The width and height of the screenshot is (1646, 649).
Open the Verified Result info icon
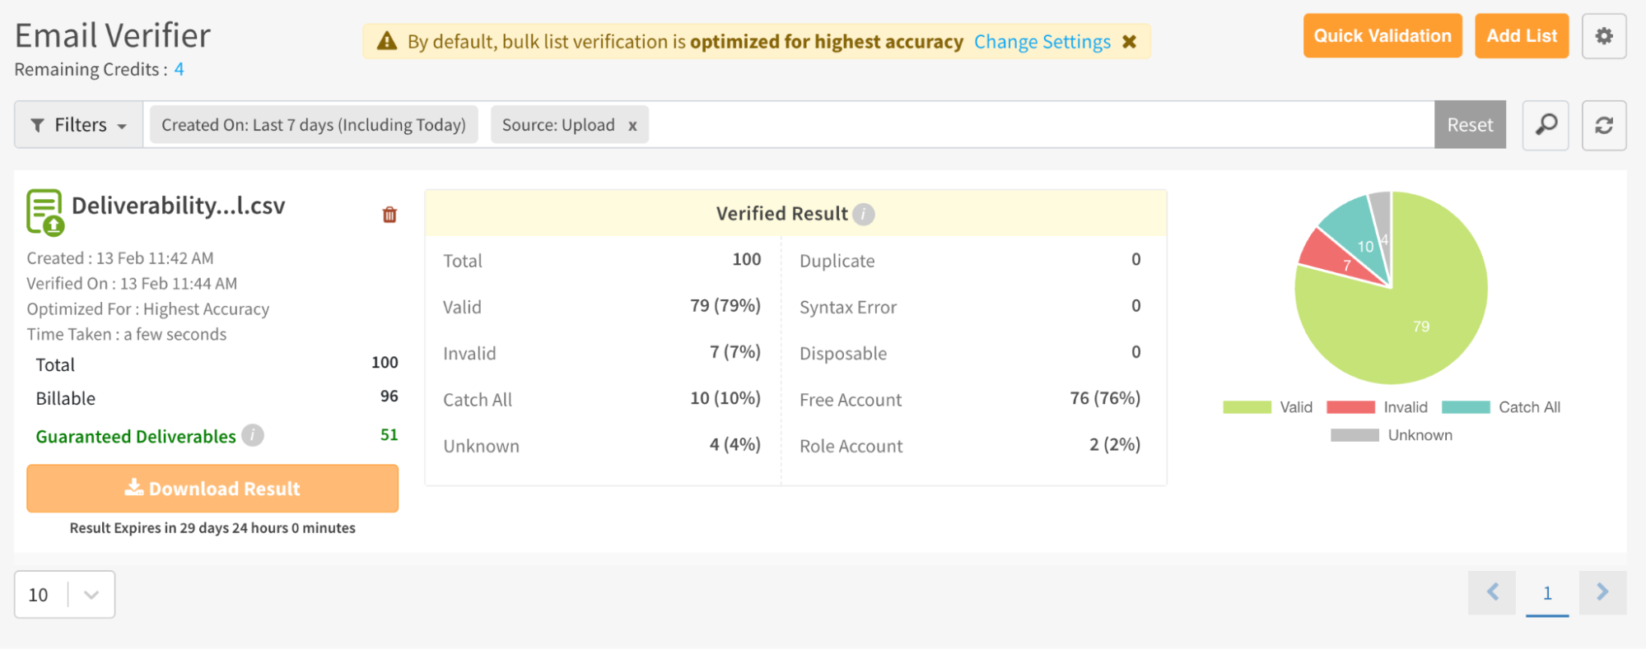863,214
